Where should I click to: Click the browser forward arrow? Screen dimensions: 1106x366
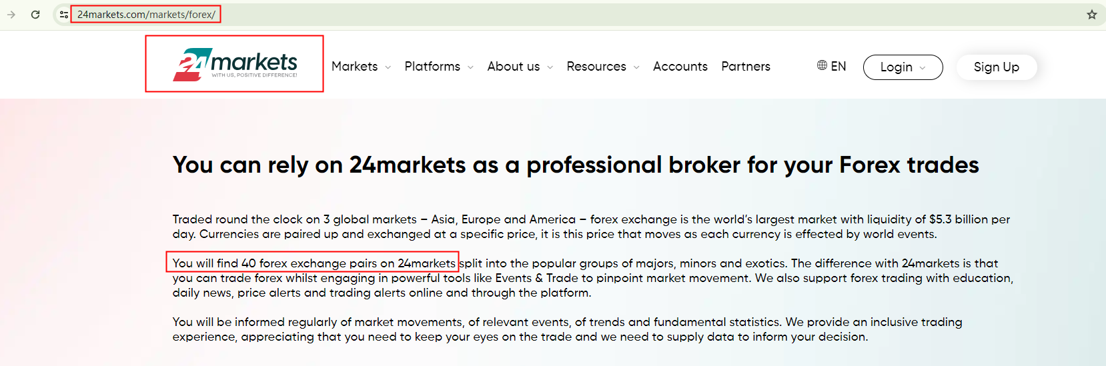11,14
